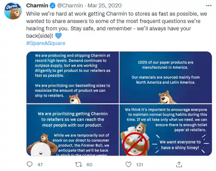Screen dimensions: 216x171
Task: Click the 47 replies count
Action: pyautogui.click(x=40, y=165)
